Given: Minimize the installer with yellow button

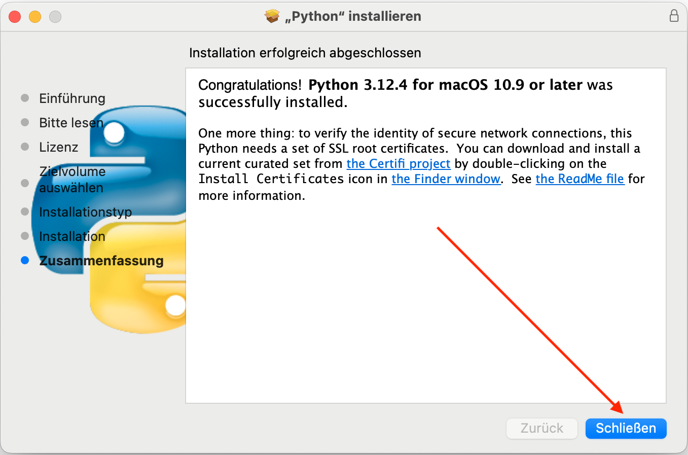Looking at the screenshot, I should coord(35,17).
